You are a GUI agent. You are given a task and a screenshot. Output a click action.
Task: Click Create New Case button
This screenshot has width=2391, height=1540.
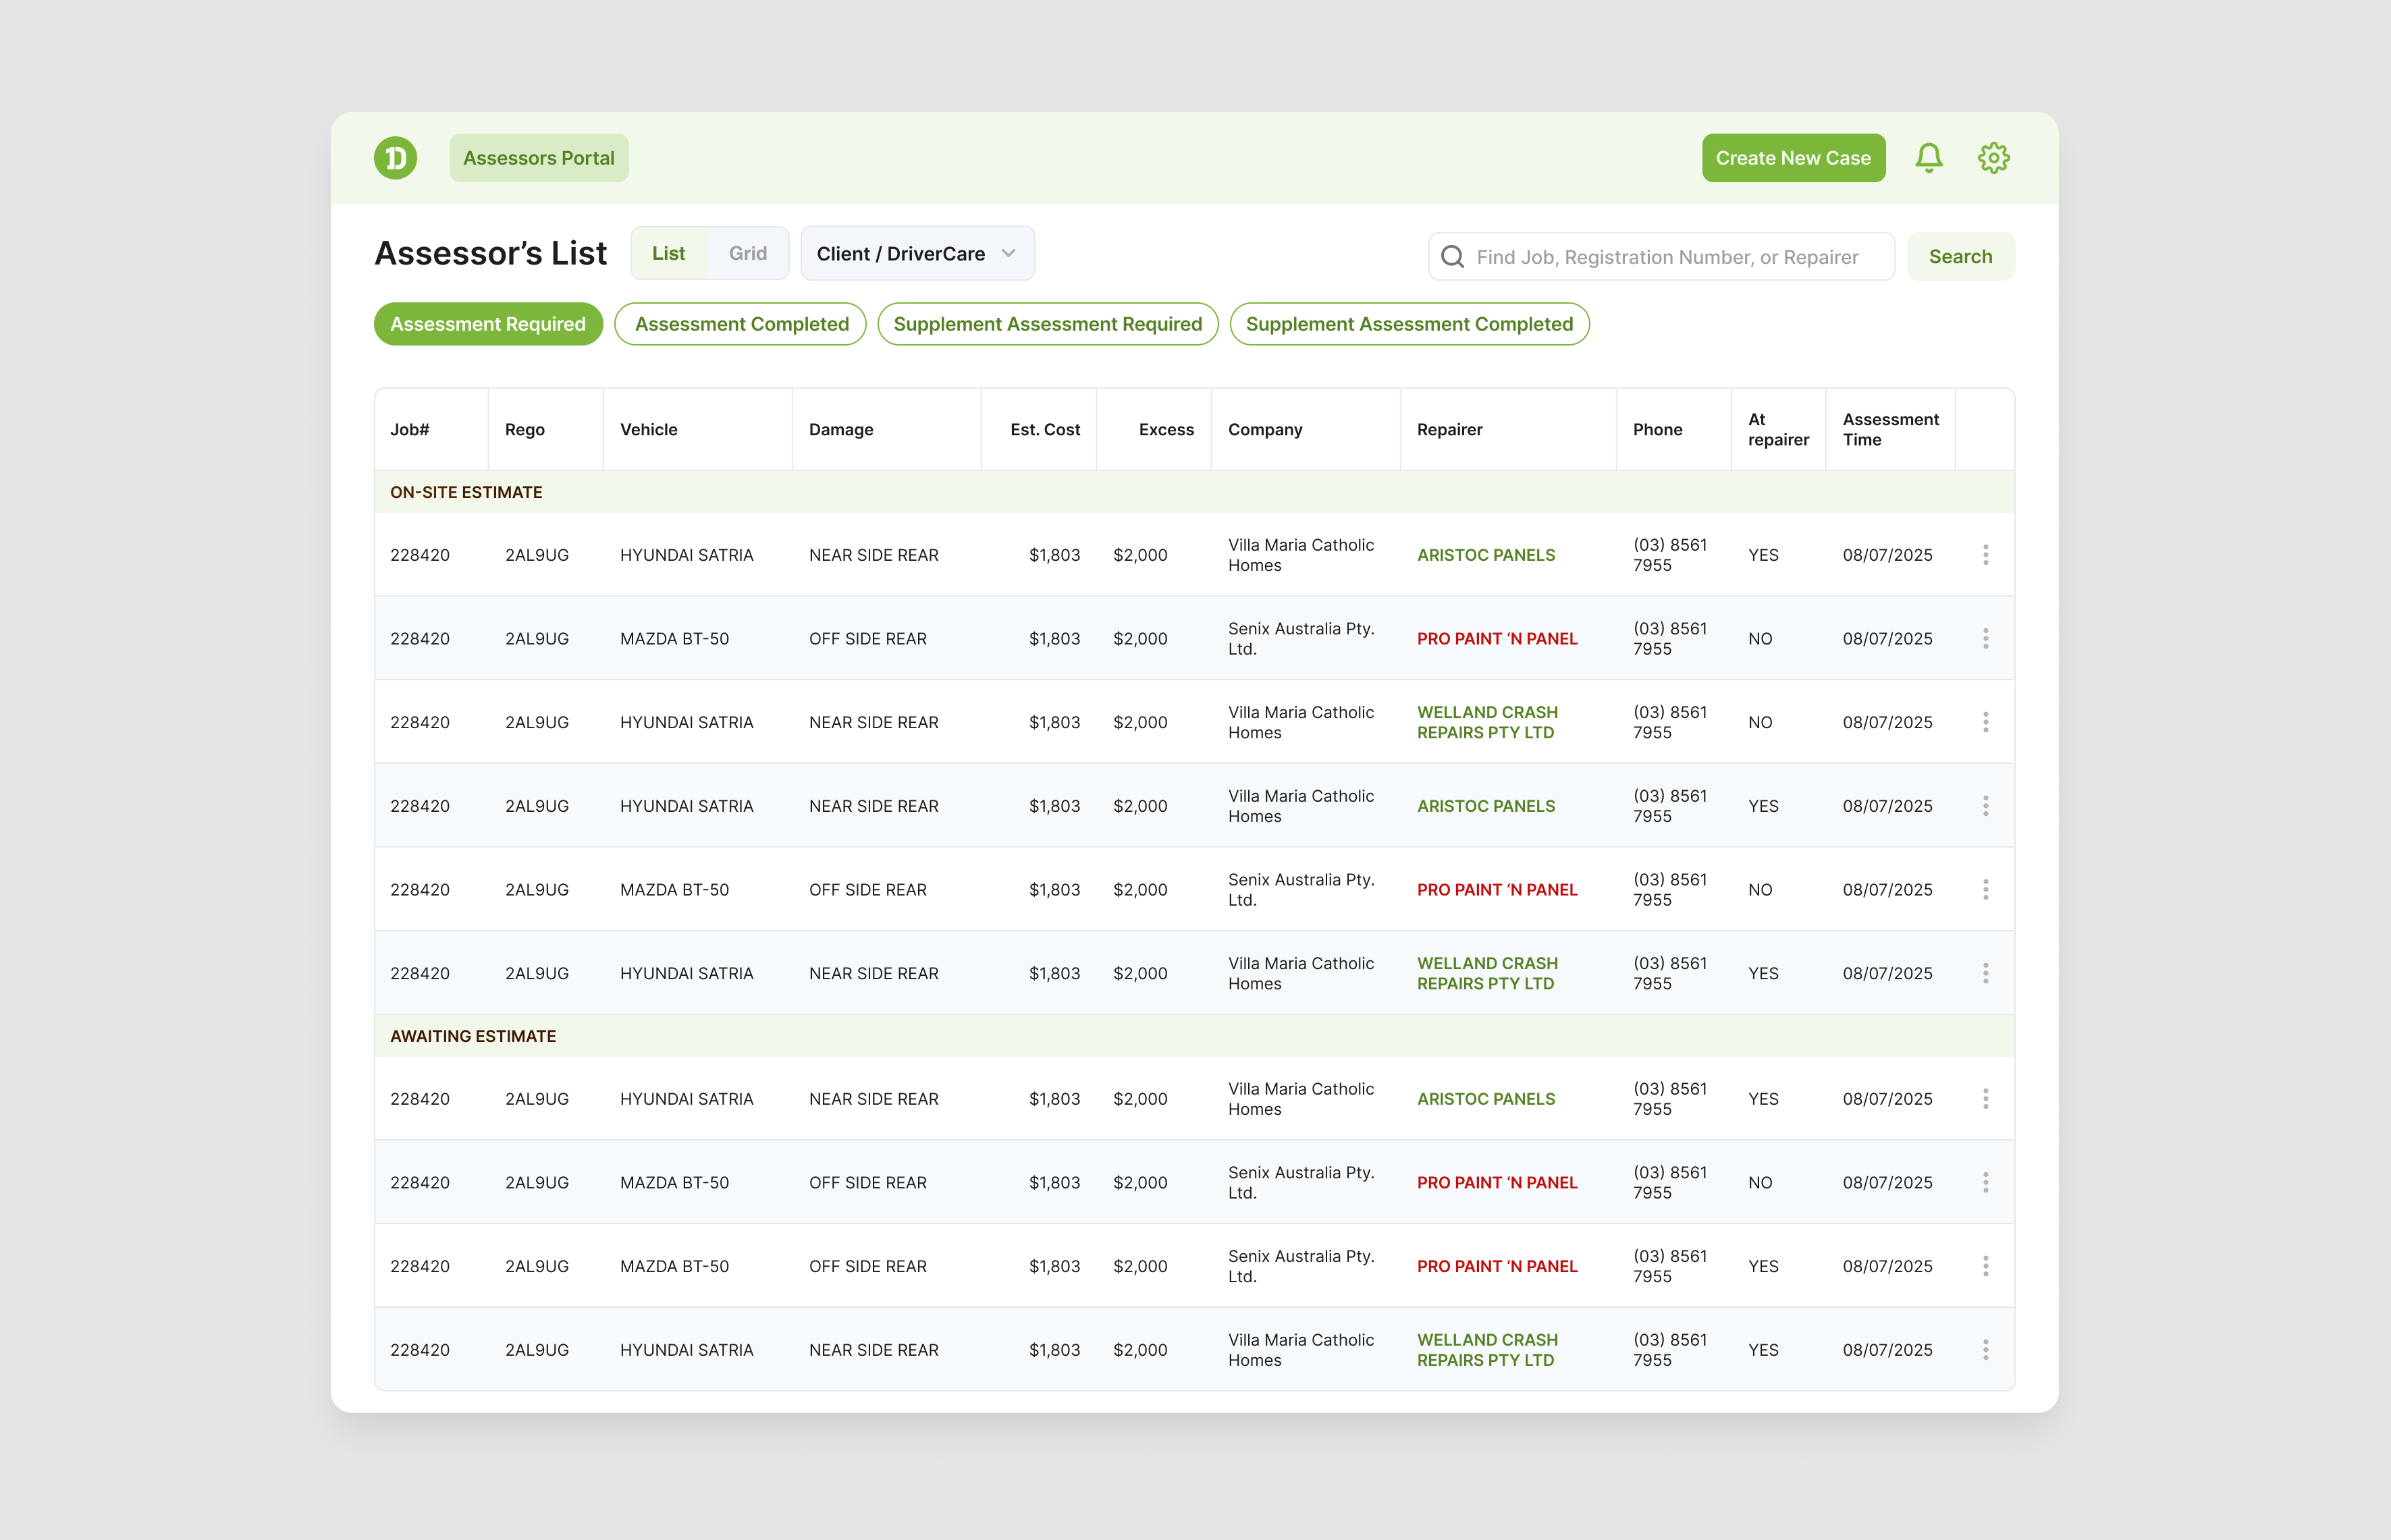point(1793,158)
